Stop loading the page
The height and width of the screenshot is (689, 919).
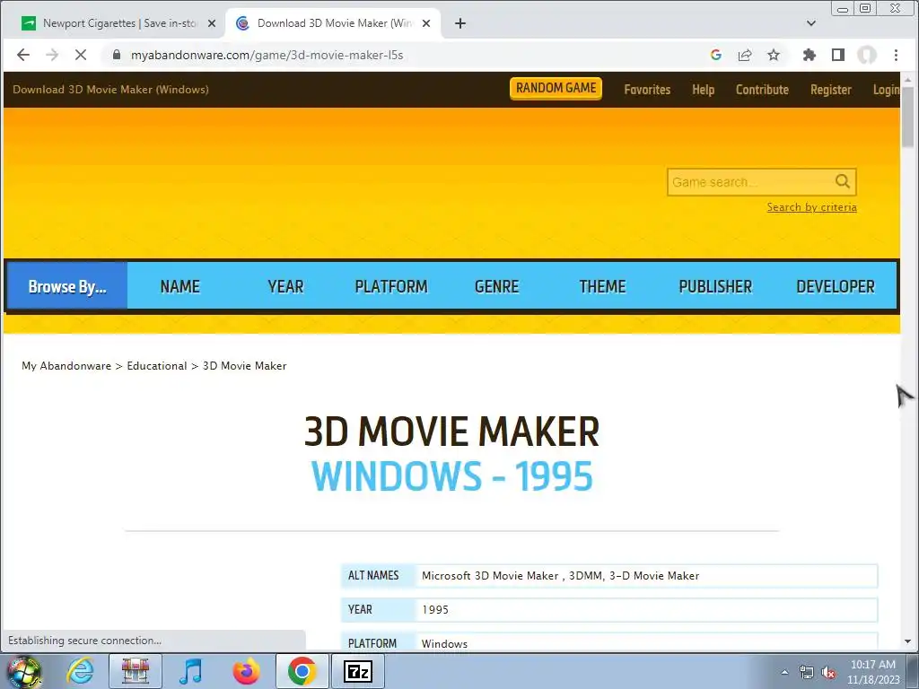81,55
